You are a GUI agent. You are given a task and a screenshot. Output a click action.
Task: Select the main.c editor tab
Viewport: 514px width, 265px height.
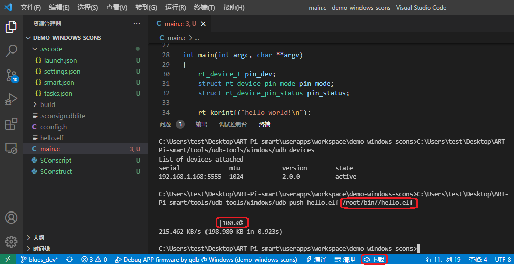179,24
